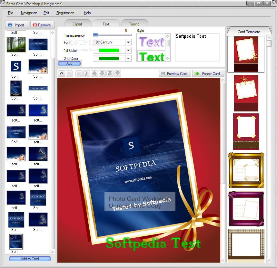The height and width of the screenshot is (268, 277).
Task: Click the bright green 1st Color swatch
Action: pos(109,51)
